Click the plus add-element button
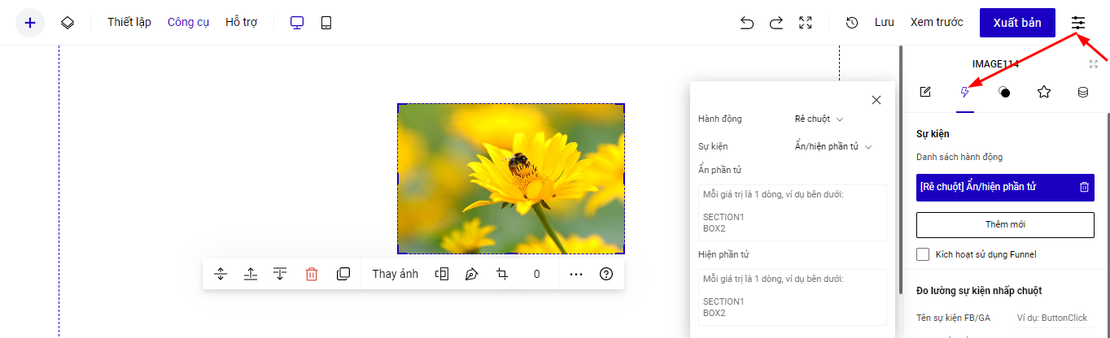The height and width of the screenshot is (338, 1110). pos(30,23)
